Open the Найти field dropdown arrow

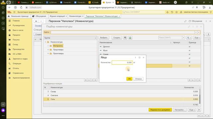click(196, 32)
